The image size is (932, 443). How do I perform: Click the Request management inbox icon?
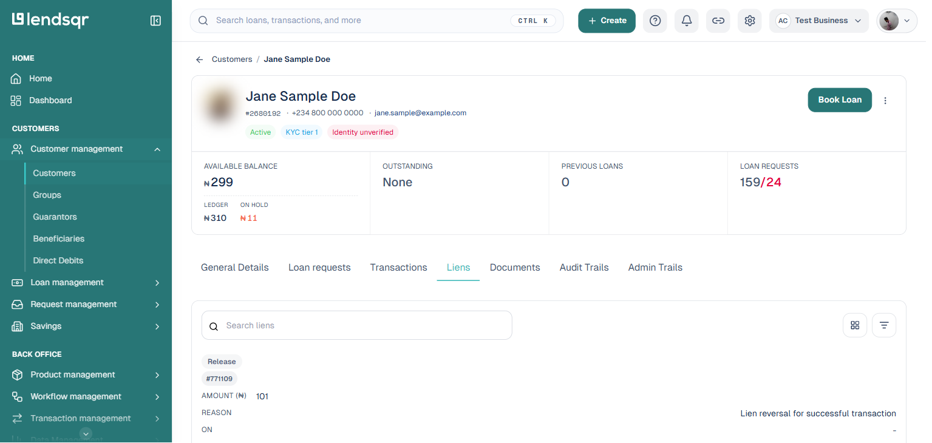[x=18, y=305]
